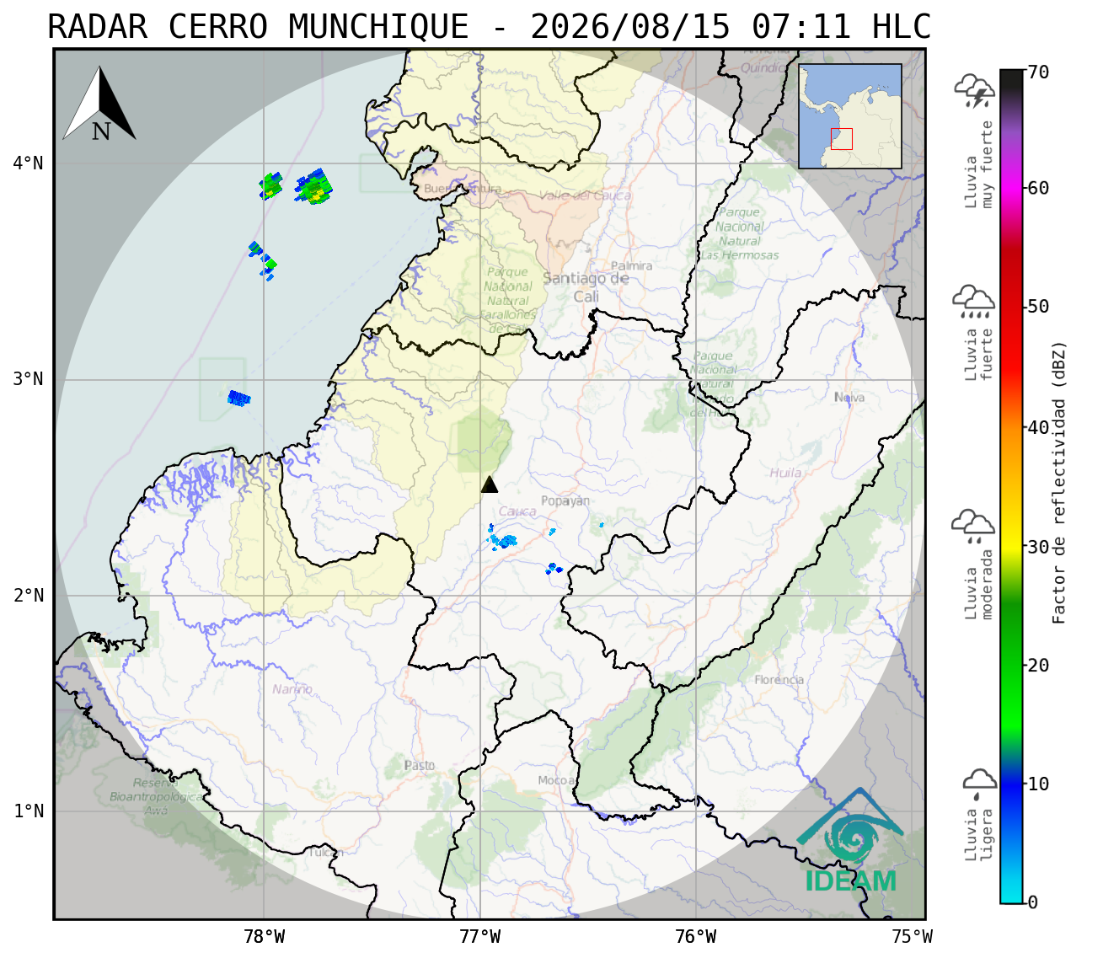Click the heavy rain cloud icon for Lluvia fuerte

(973, 301)
